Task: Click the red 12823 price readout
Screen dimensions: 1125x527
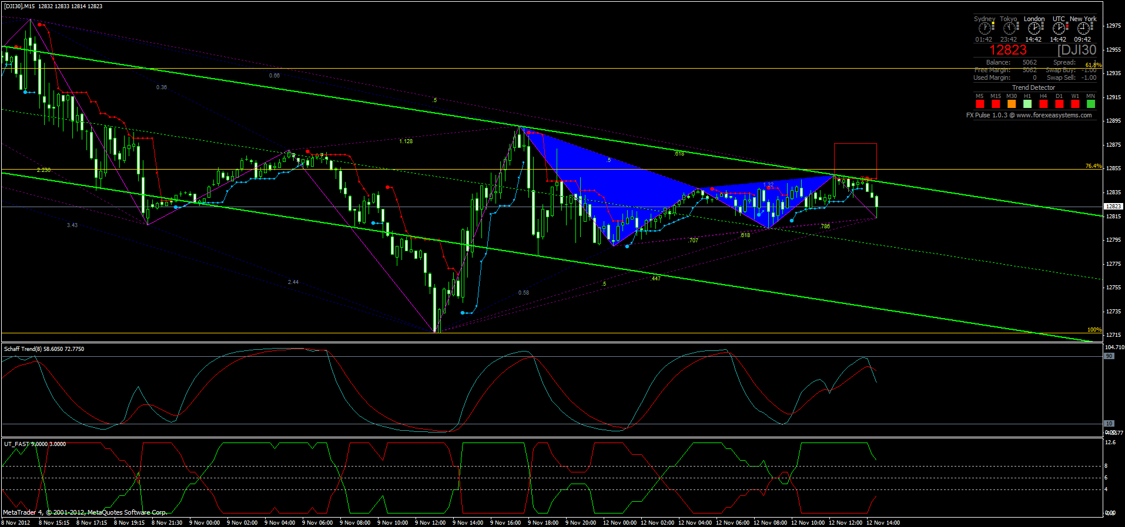Action: coord(1007,50)
